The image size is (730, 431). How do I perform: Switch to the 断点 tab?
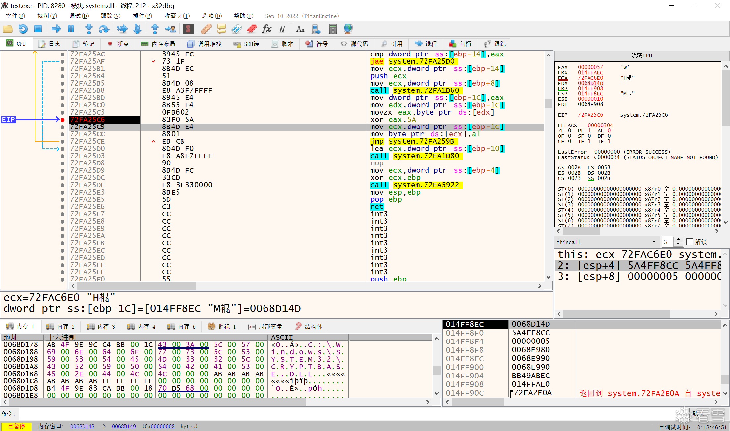(x=119, y=44)
